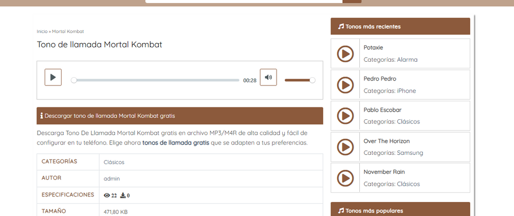Open the Potaxie ringtone page

point(373,47)
